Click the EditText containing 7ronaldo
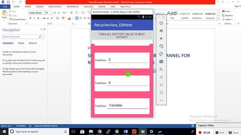 (128, 106)
